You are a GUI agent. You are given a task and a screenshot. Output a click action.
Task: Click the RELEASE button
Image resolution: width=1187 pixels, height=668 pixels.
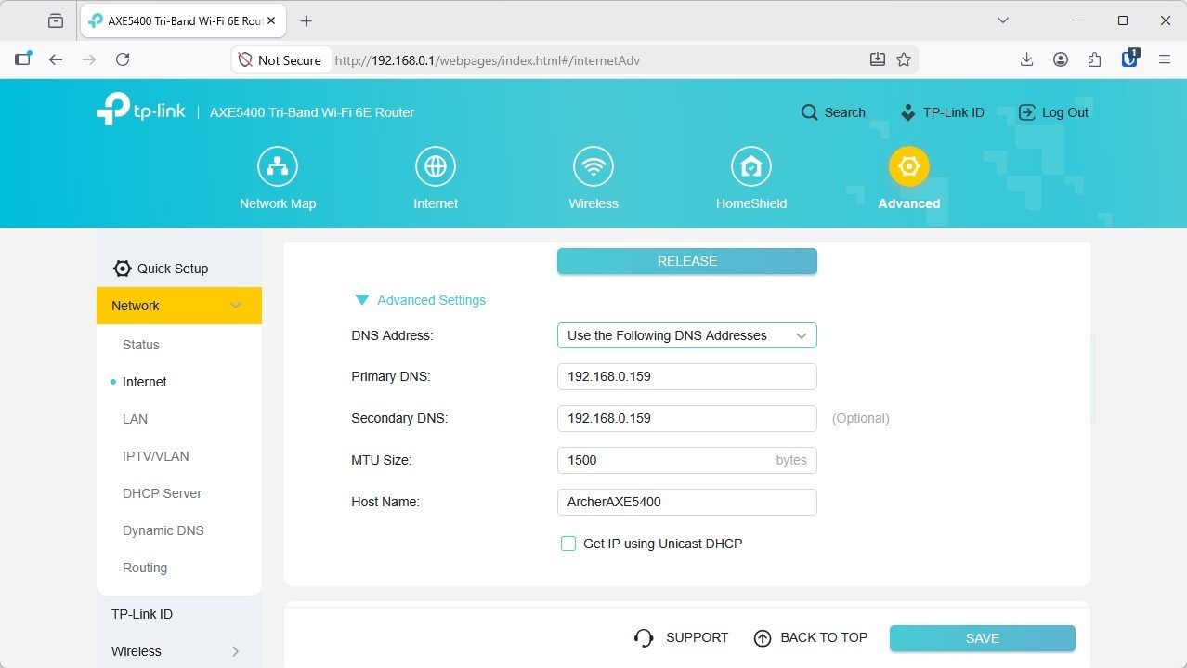pos(686,261)
